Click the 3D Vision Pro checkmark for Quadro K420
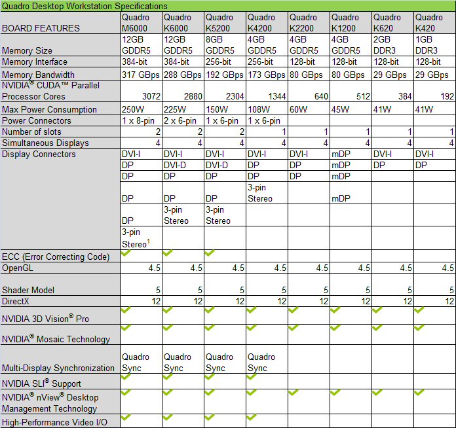Image resolution: width=456 pixels, height=428 pixels. [419, 310]
